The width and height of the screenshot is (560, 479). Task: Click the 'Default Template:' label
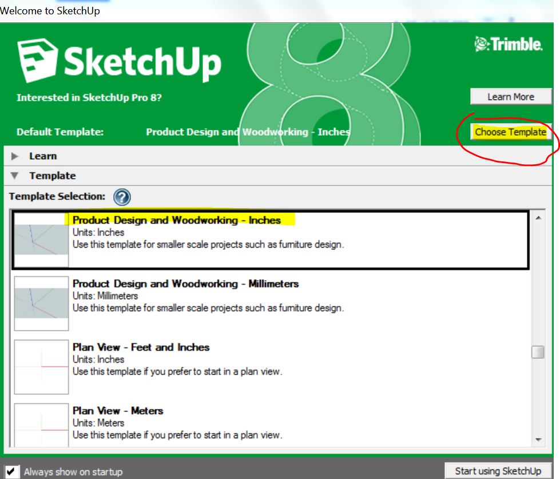coord(60,132)
